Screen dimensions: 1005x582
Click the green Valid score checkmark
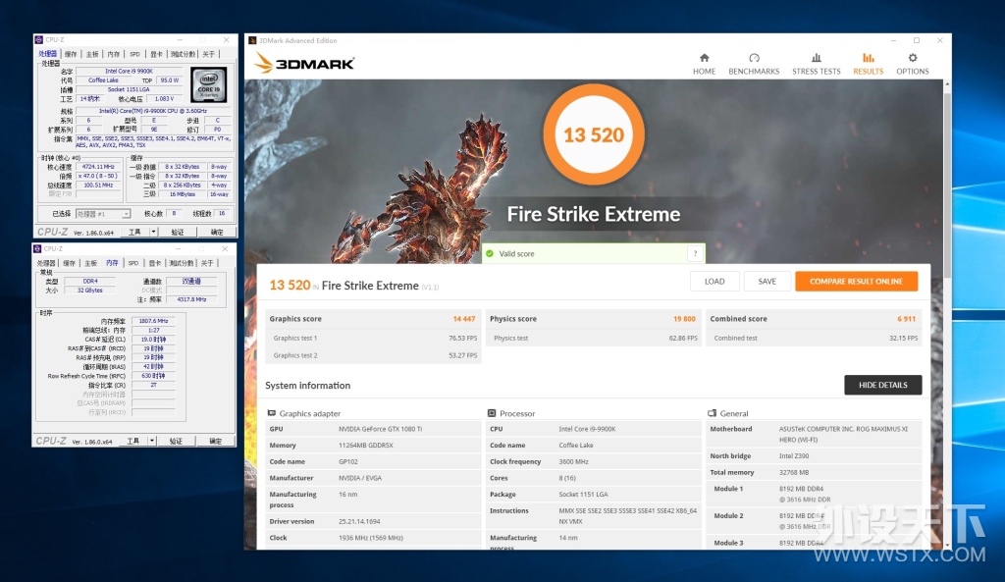coord(490,254)
